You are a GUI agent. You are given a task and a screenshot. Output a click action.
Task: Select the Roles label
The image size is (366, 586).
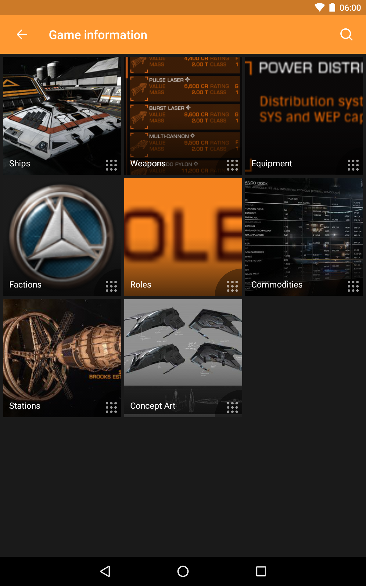141,284
